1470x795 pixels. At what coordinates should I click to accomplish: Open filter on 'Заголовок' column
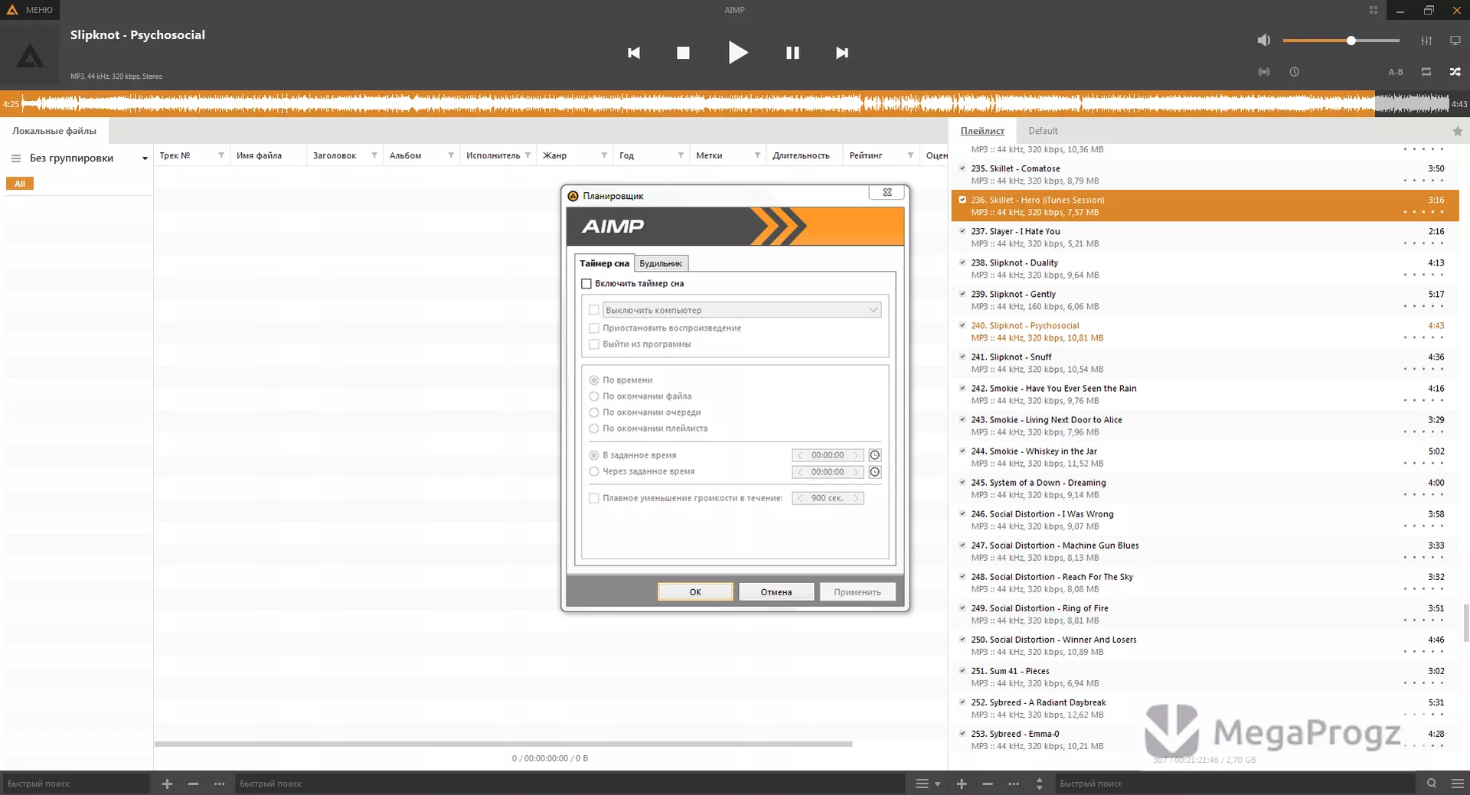374,155
